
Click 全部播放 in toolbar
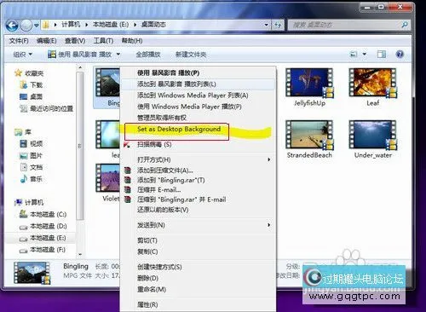(x=148, y=55)
